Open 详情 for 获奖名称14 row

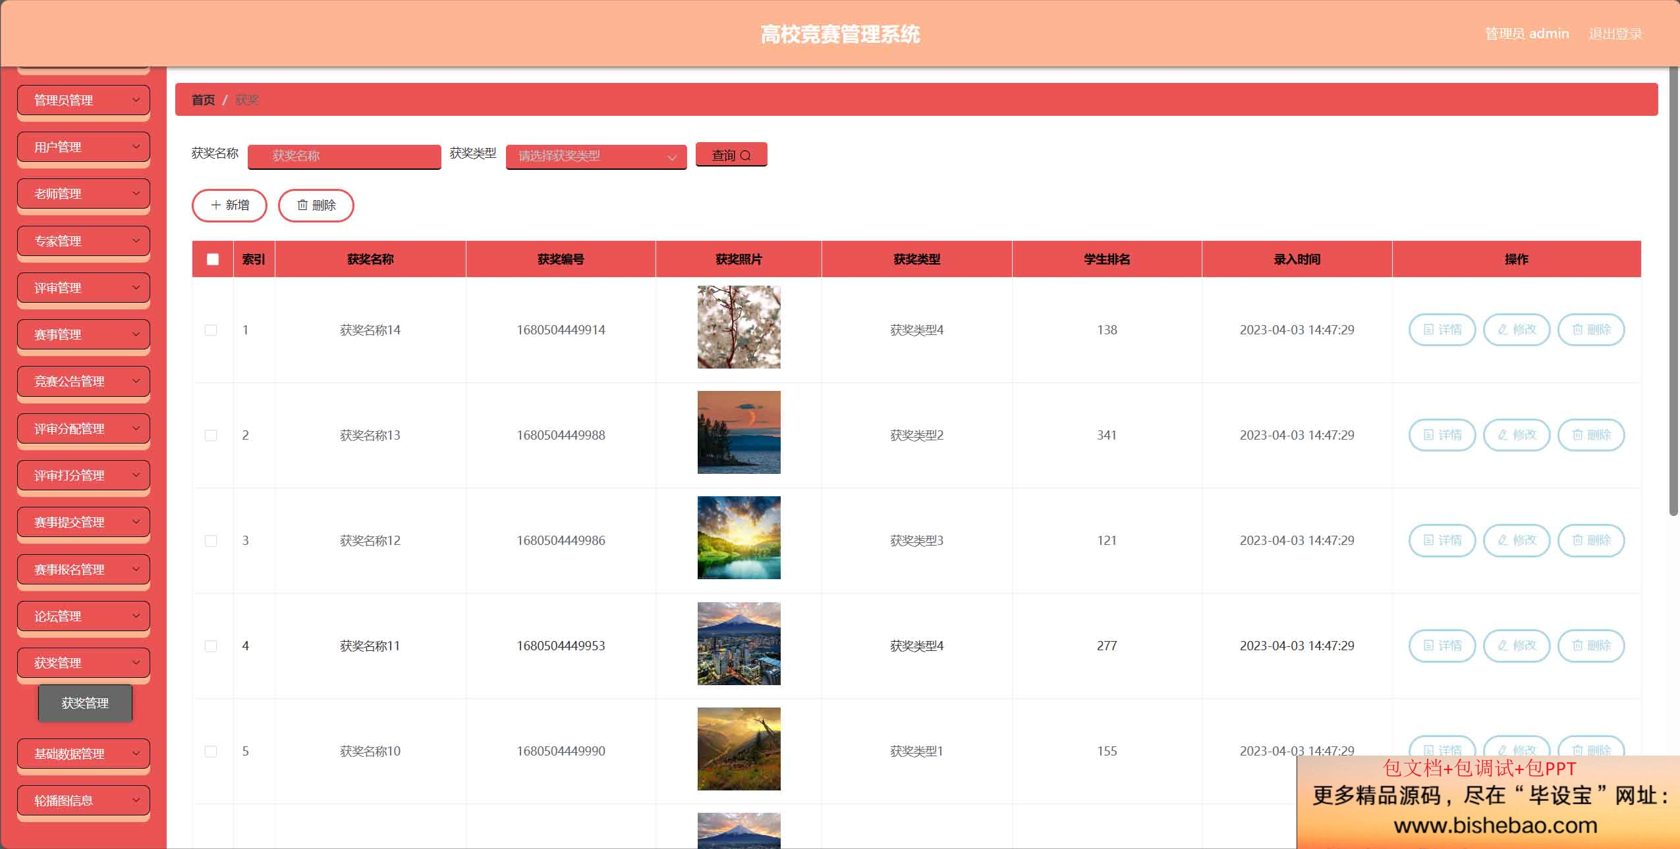pos(1442,330)
